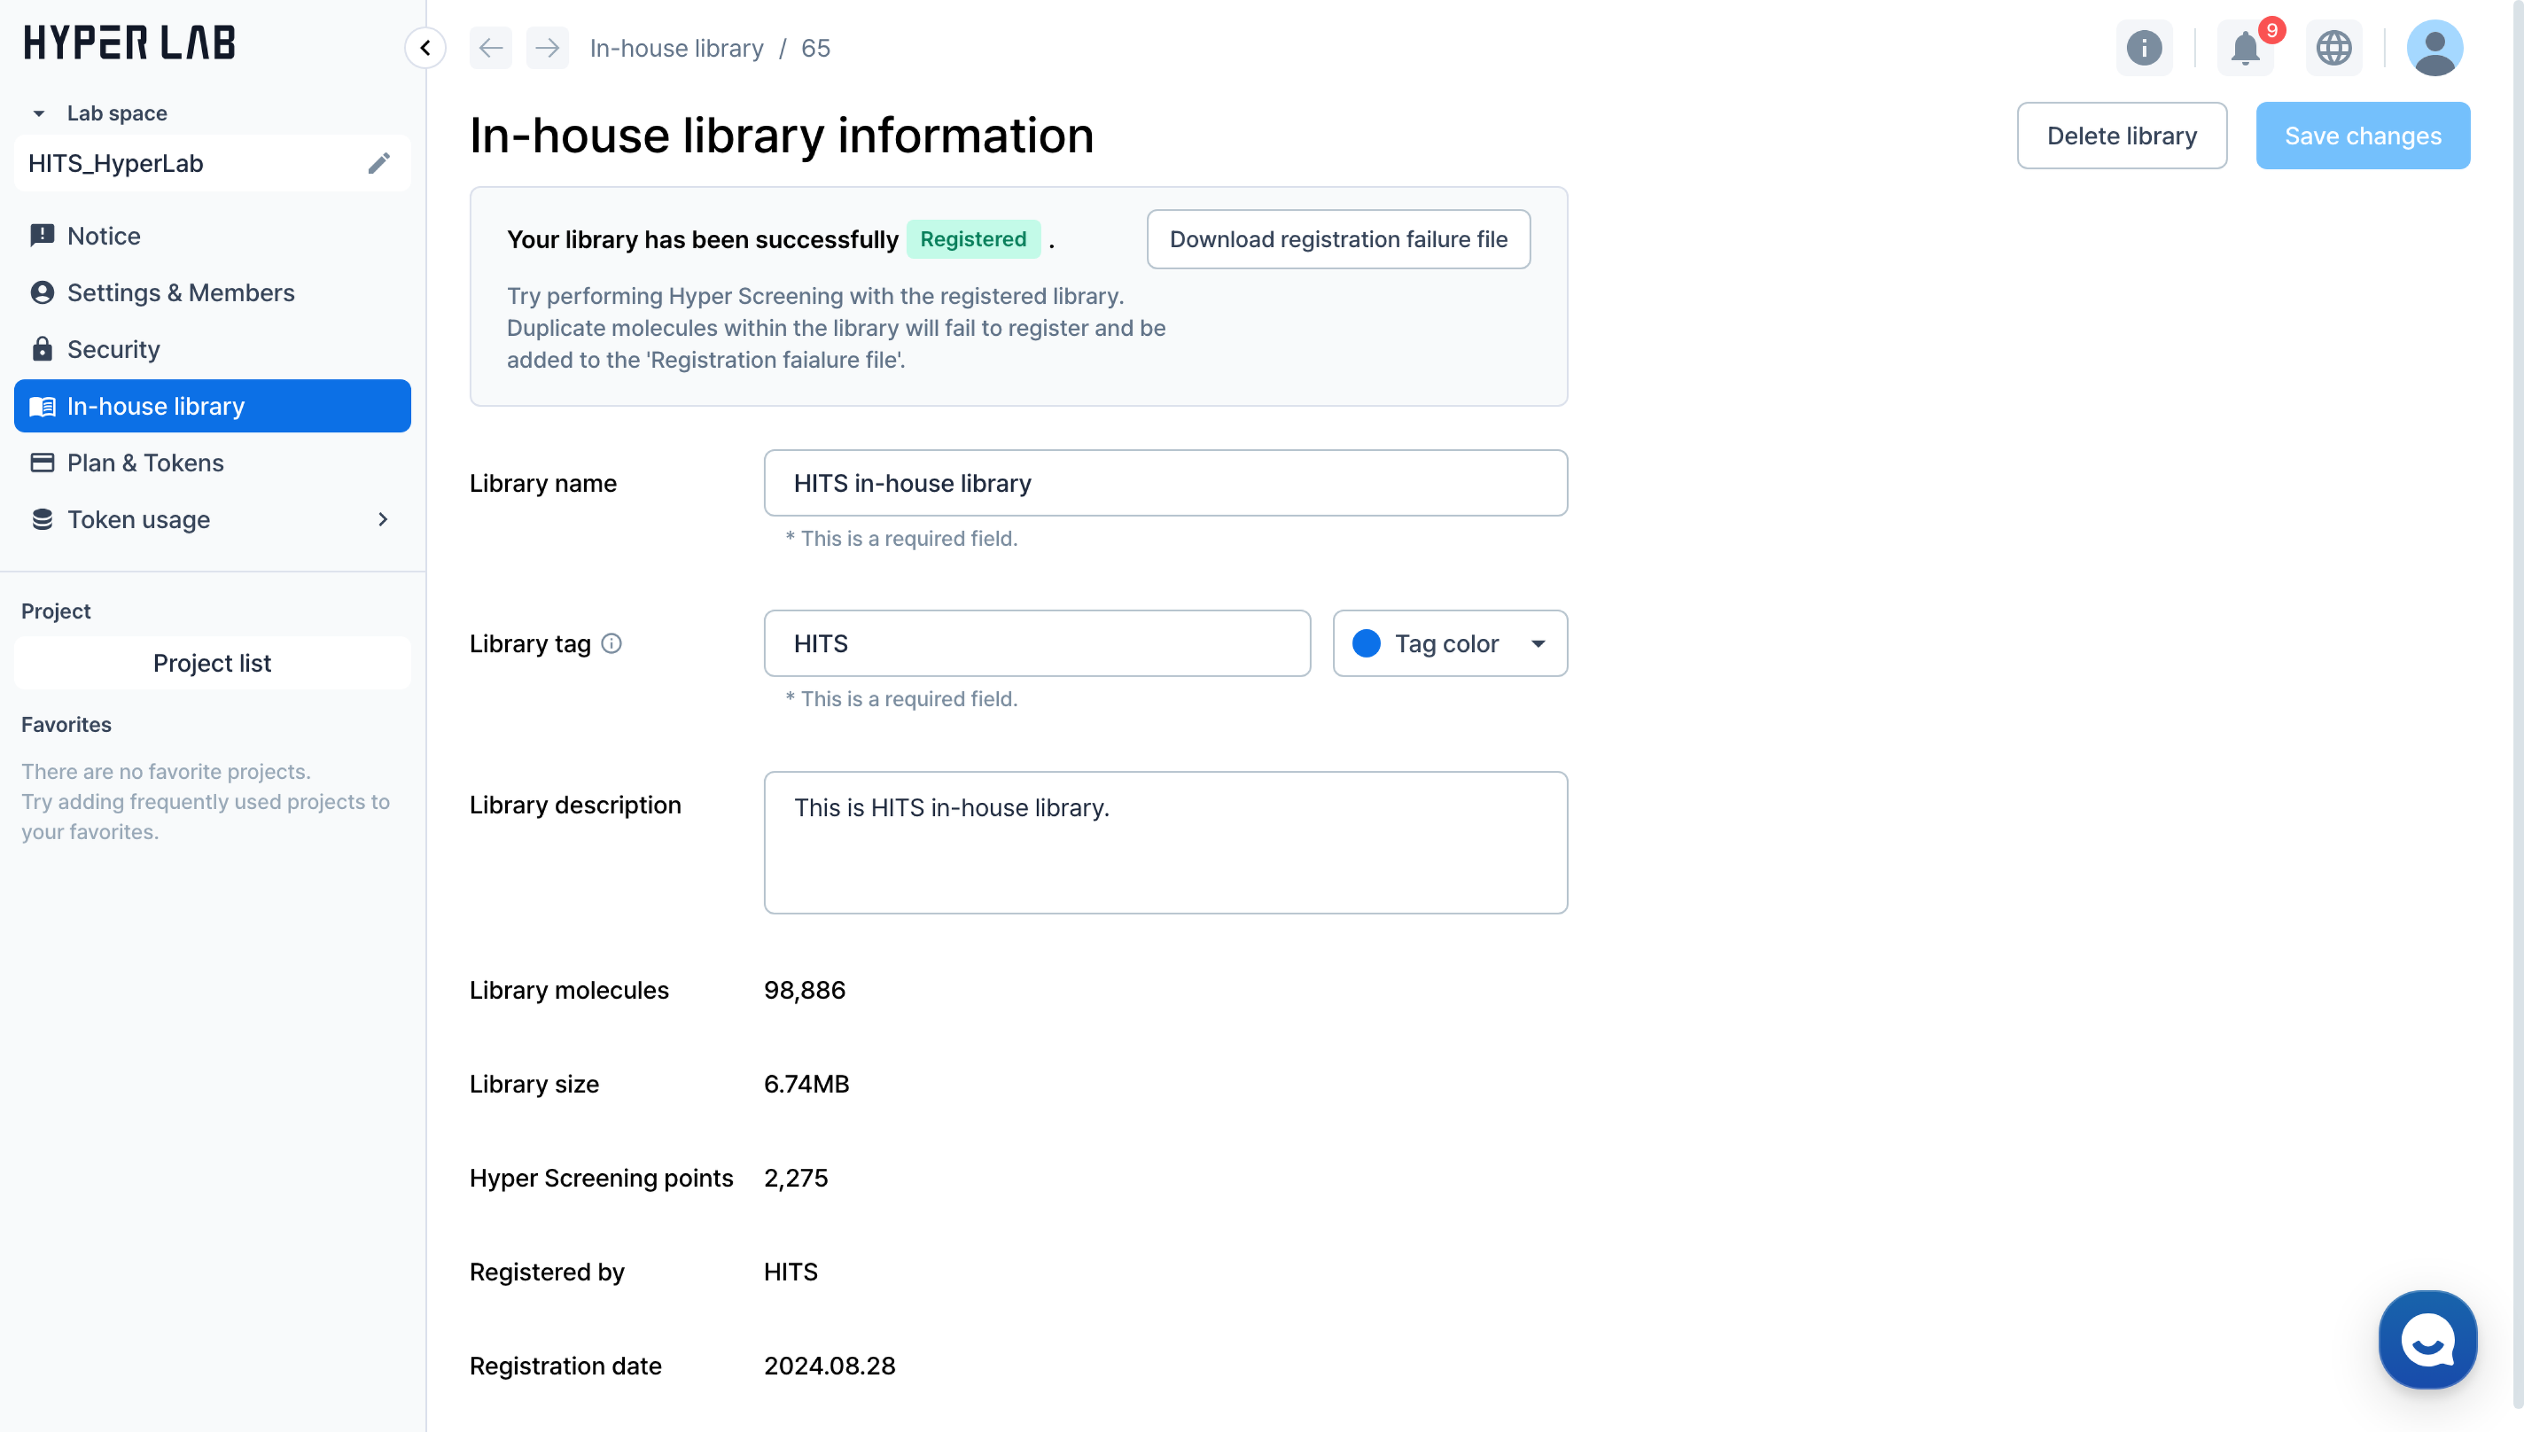Collapse the sidebar with the chevron button
Image resolution: width=2524 pixels, height=1432 pixels.
(x=425, y=47)
